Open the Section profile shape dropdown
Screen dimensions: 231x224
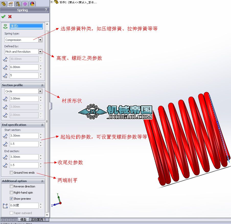(x=40, y=91)
